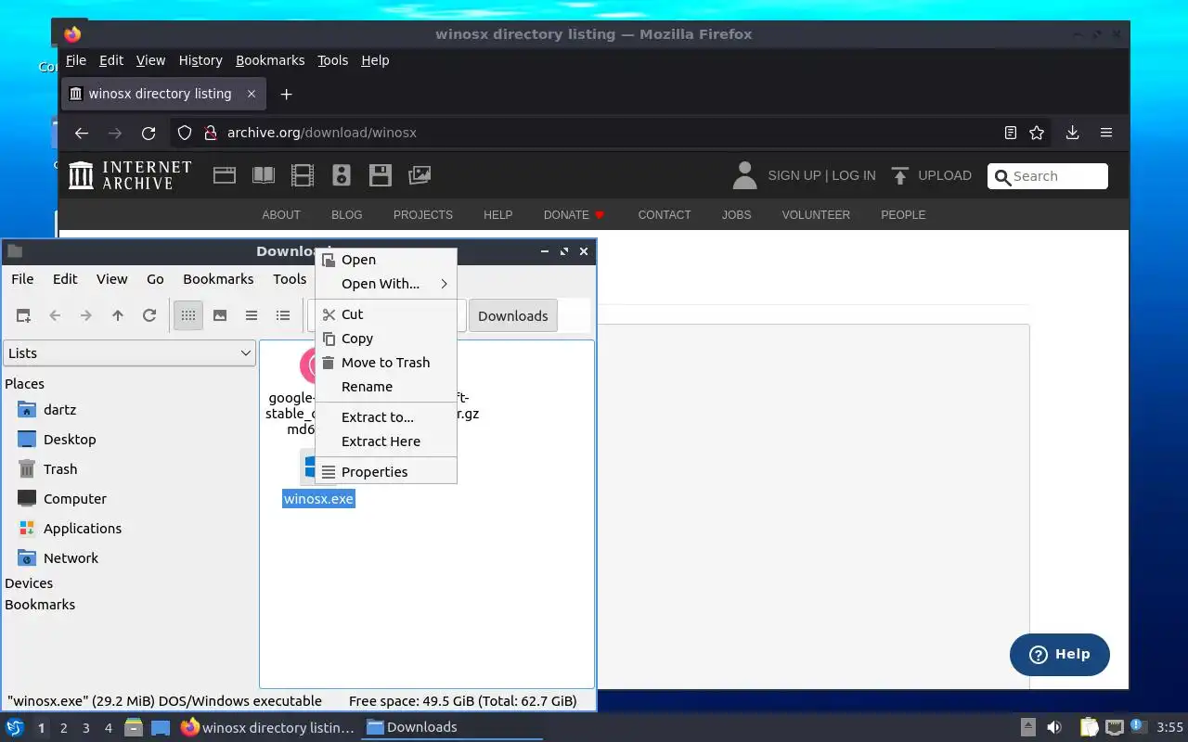The image size is (1188, 742).
Task: Bookmark this page with the star icon
Action: (x=1037, y=133)
